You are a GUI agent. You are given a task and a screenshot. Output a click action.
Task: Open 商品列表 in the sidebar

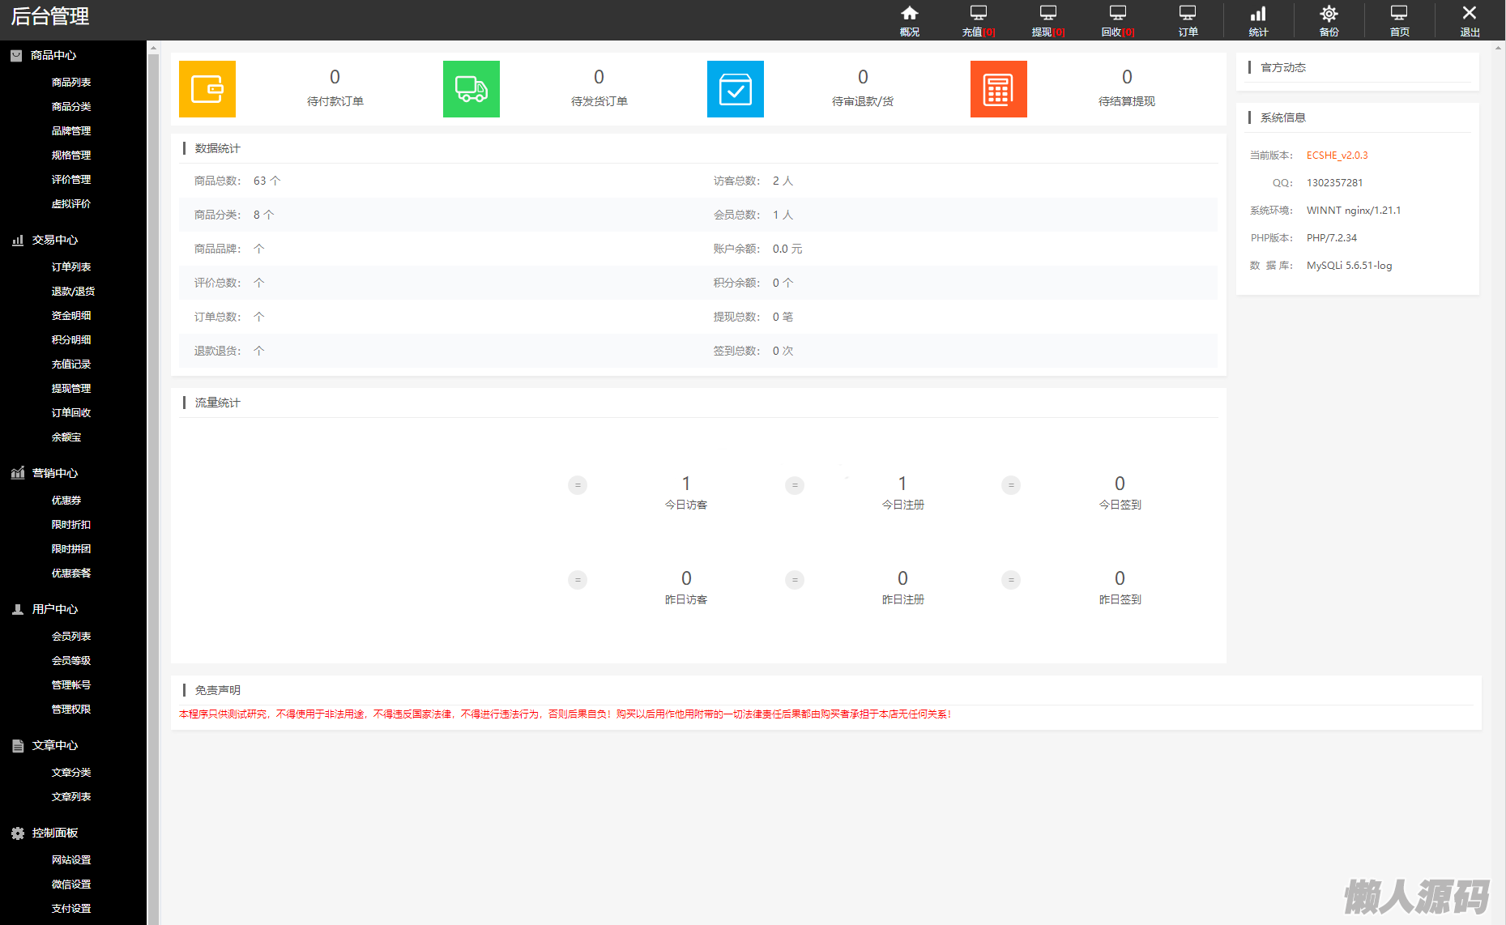(x=71, y=83)
